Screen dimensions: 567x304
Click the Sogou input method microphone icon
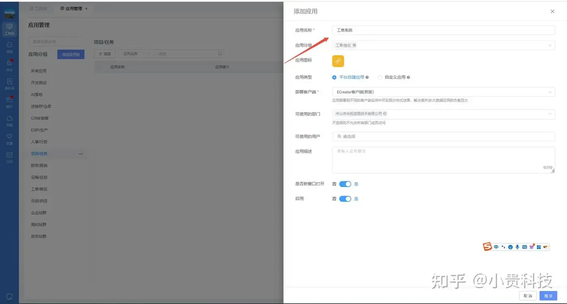[517, 247]
